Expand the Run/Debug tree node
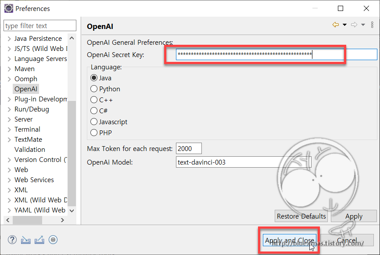 [9, 109]
